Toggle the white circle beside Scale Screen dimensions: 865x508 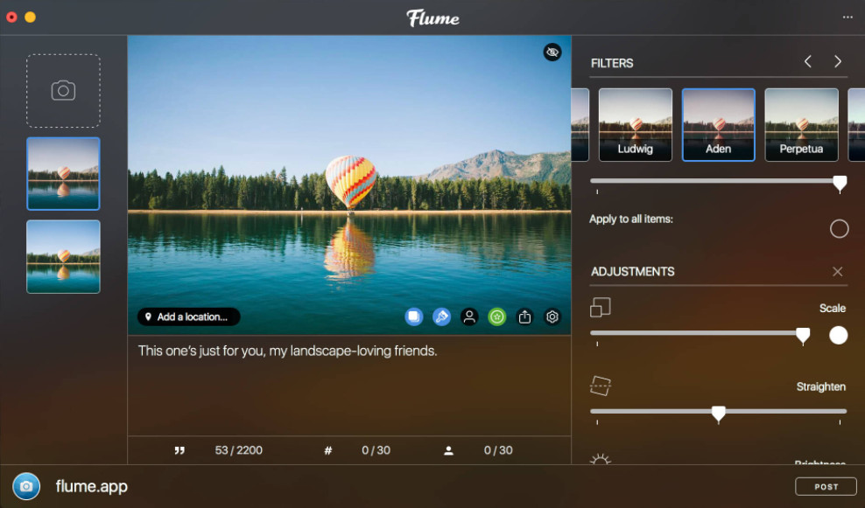839,335
